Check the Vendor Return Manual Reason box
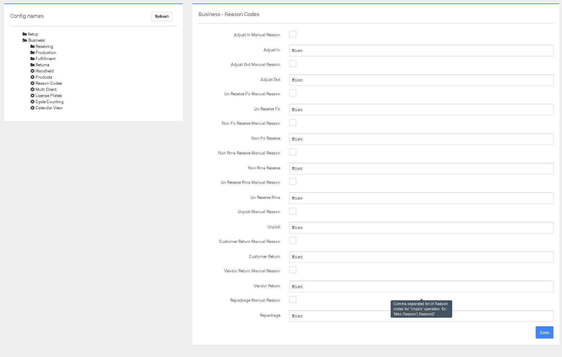Viewport: 562px width, 357px height. tap(293, 270)
